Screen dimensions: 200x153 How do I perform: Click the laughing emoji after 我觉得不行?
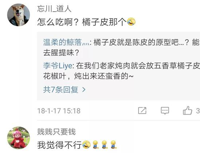pyautogui.click(x=86, y=145)
